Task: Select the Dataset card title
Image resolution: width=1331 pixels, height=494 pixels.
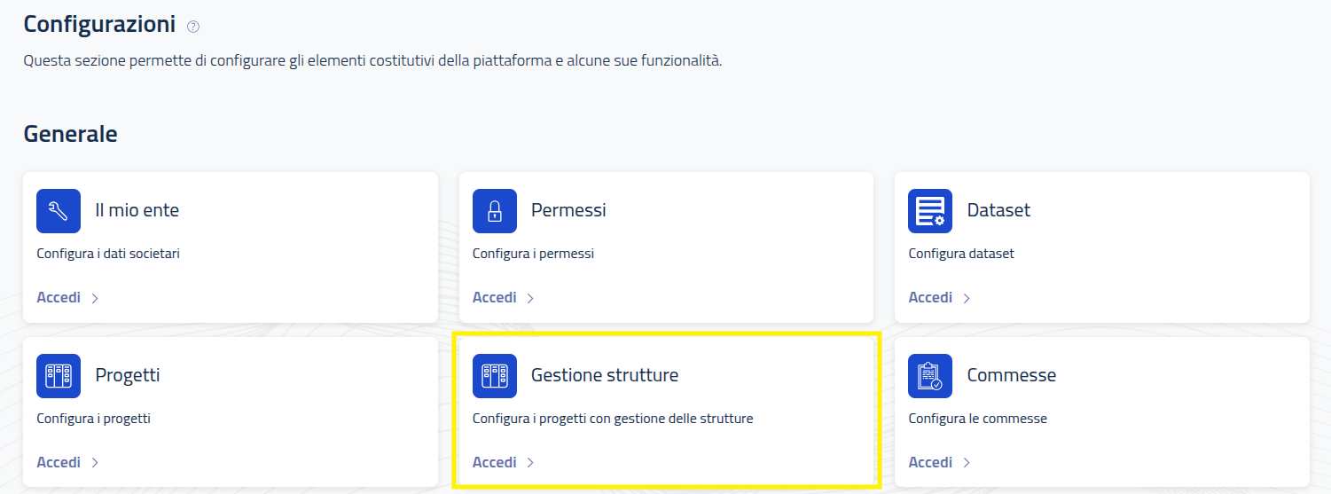Action: [x=998, y=210]
